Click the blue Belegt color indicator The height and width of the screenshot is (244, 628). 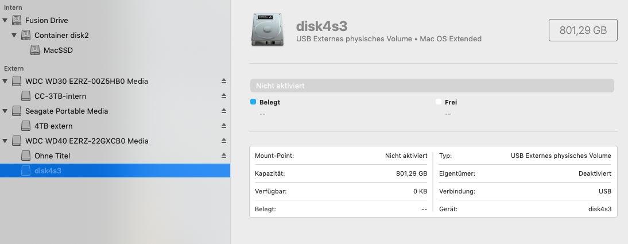pos(253,102)
